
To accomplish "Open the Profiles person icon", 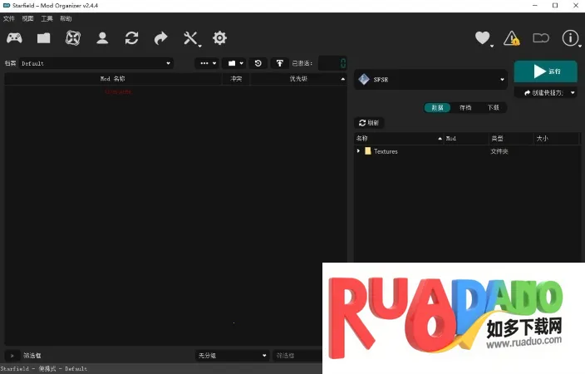I will 102,37.
